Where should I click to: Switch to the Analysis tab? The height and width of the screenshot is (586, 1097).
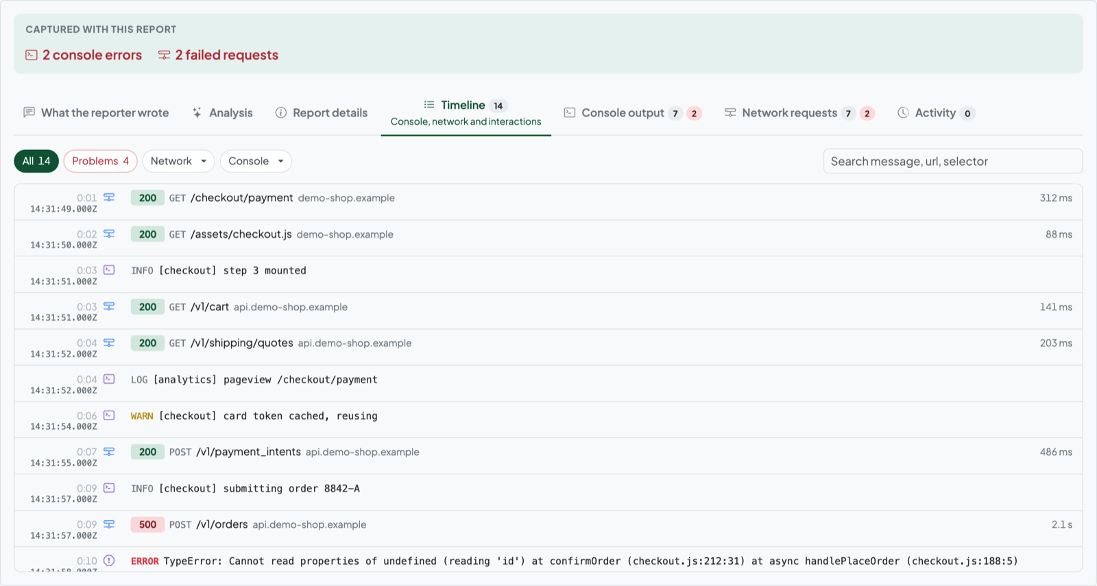coord(222,113)
